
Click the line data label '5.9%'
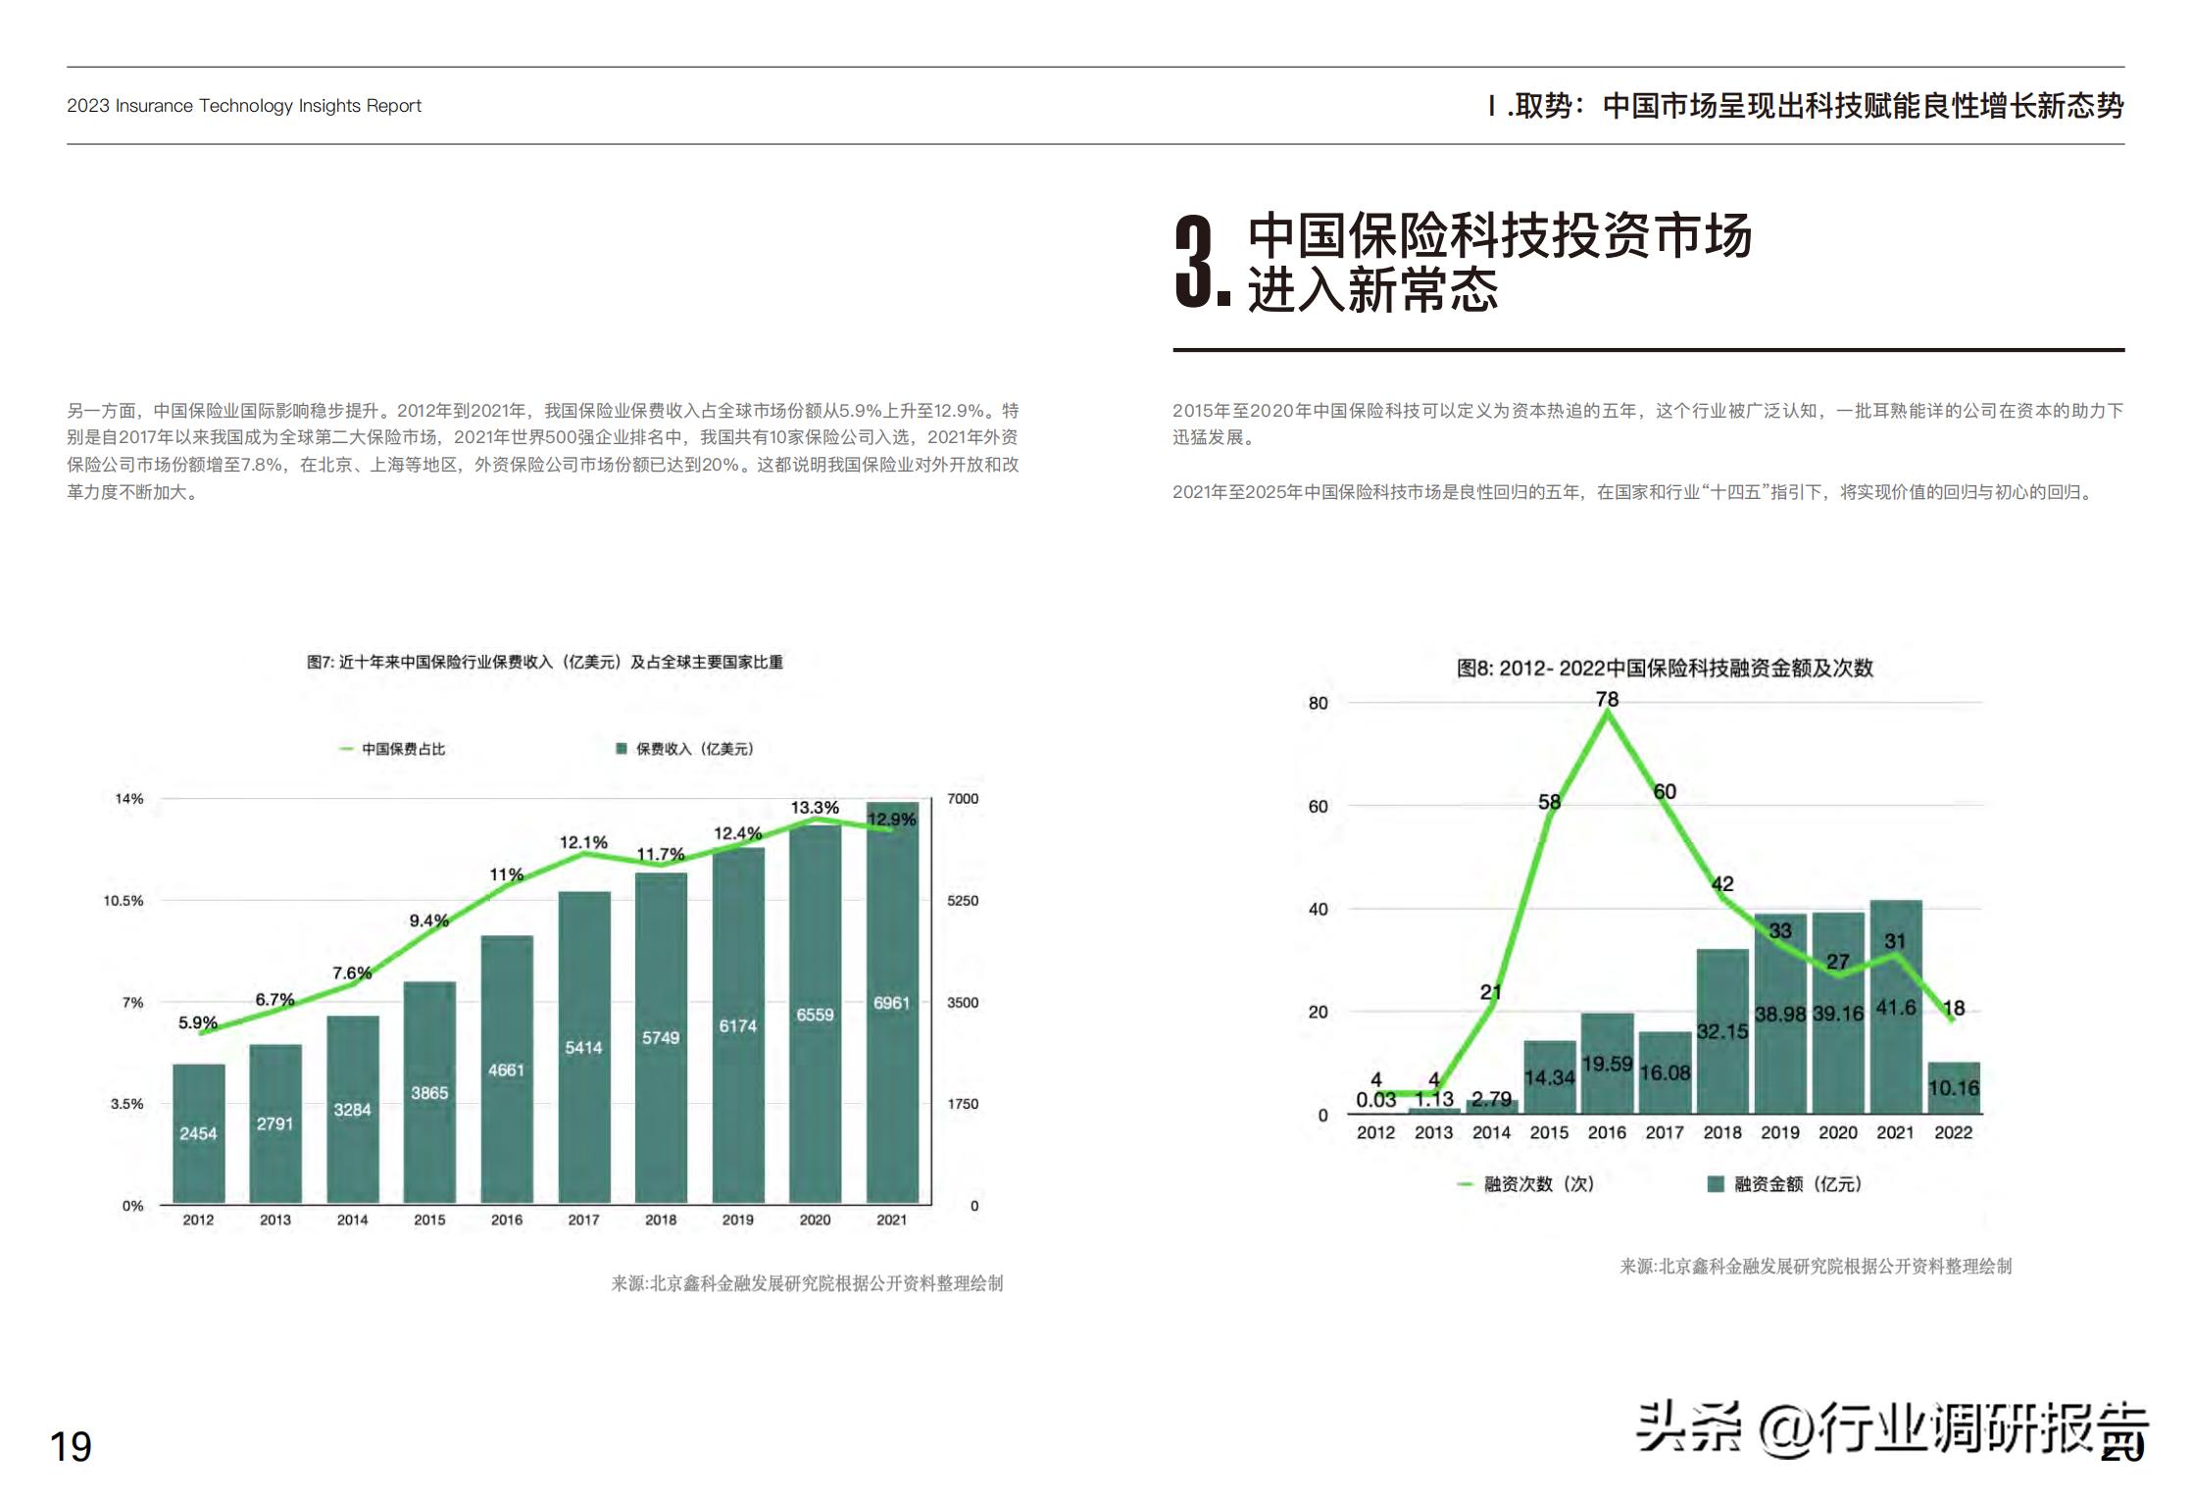pyautogui.click(x=198, y=1023)
